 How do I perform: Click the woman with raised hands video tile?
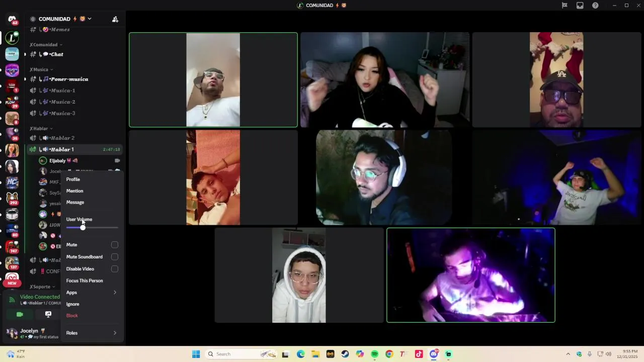385,80
